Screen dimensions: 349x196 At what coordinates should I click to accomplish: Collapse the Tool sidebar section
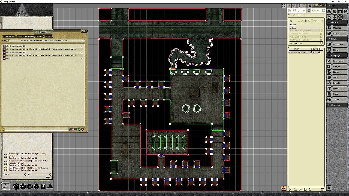pyautogui.click(x=337, y=6)
